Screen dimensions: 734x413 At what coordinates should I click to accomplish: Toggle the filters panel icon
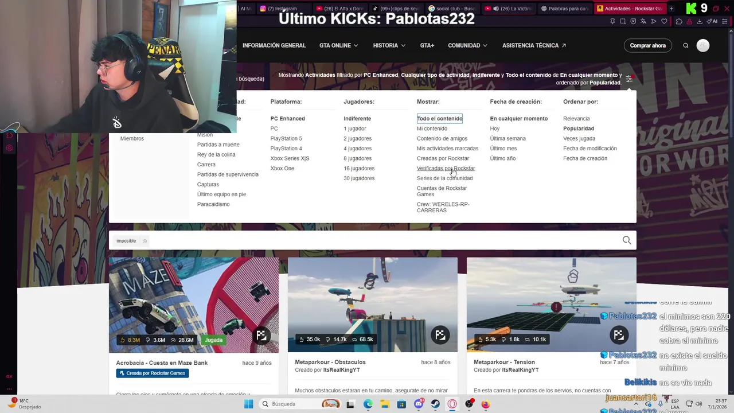[629, 79]
